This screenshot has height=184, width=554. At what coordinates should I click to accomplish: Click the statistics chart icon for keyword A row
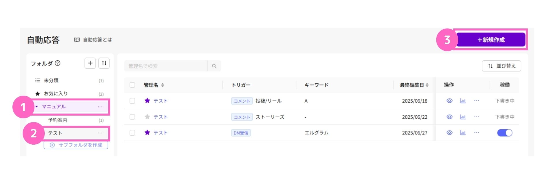coord(463,101)
